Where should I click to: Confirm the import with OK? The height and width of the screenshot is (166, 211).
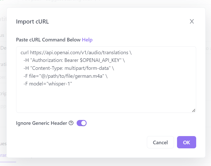pyautogui.click(x=186, y=142)
